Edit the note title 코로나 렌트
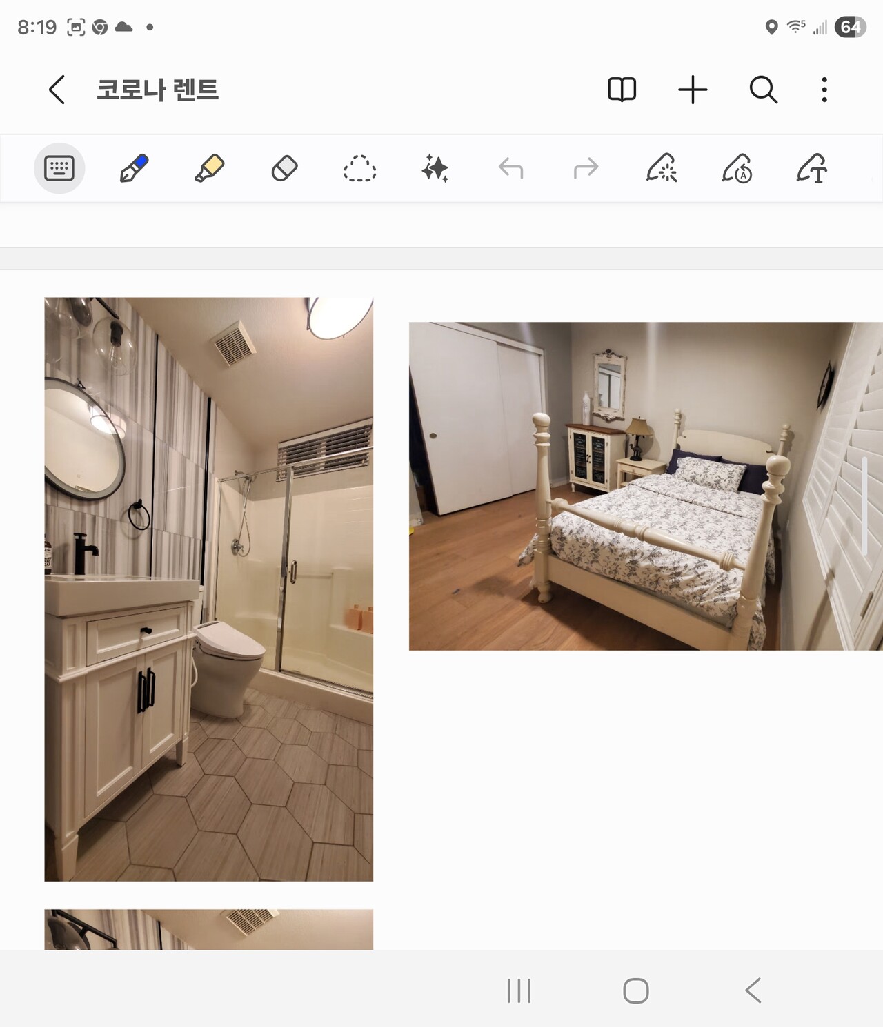Image resolution: width=883 pixels, height=1027 pixels. coord(157,90)
